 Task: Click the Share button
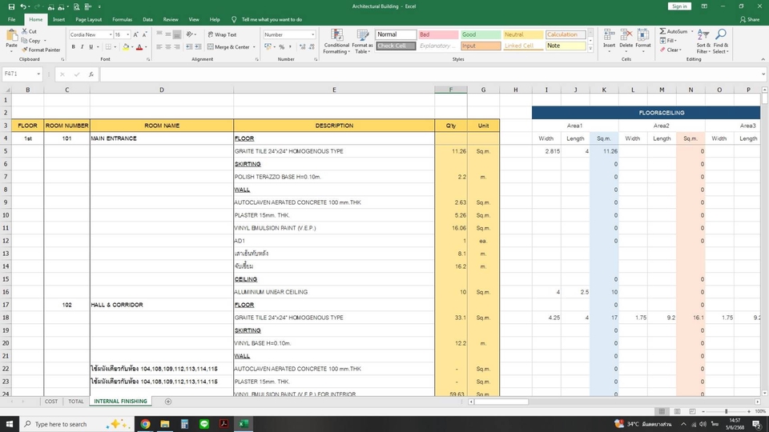click(x=751, y=19)
